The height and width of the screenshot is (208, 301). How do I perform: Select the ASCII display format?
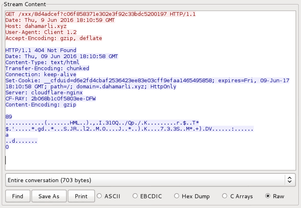click(x=100, y=196)
